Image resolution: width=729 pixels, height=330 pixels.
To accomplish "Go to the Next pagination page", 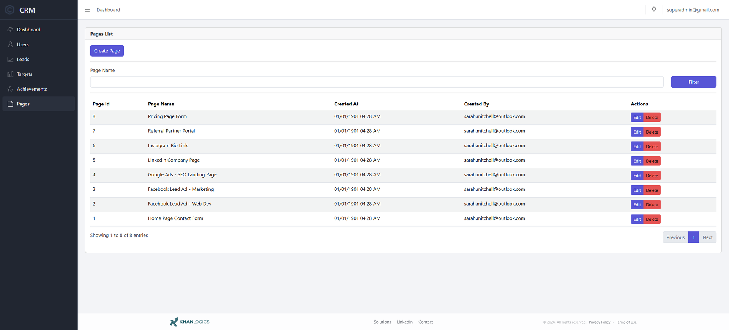I will point(707,237).
